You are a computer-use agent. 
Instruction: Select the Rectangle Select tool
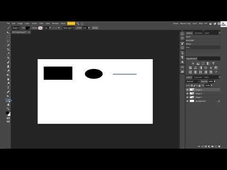pos(8,37)
